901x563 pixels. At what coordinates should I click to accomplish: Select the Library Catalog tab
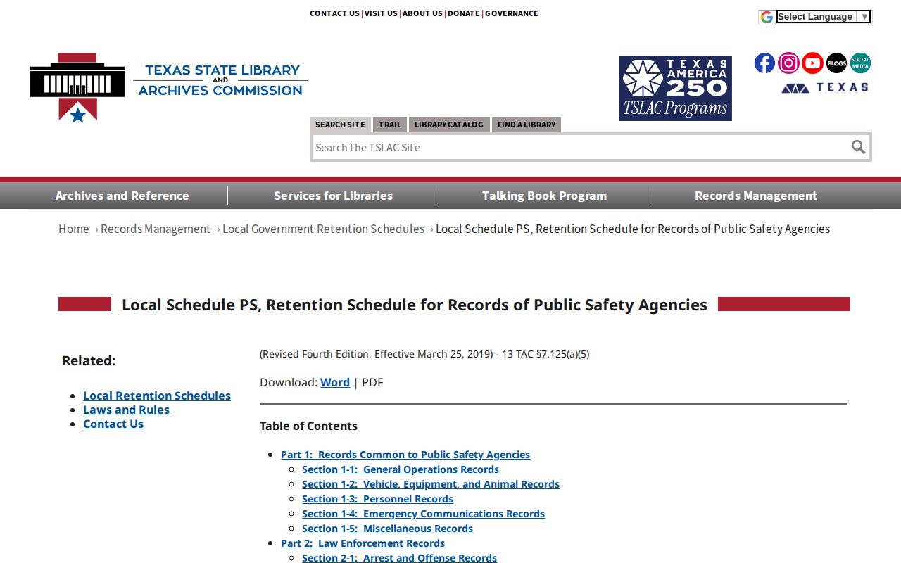point(449,125)
